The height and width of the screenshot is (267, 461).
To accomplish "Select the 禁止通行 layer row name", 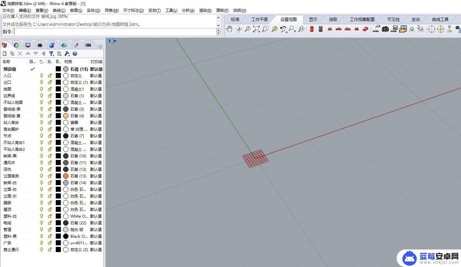I will (x=11, y=249).
